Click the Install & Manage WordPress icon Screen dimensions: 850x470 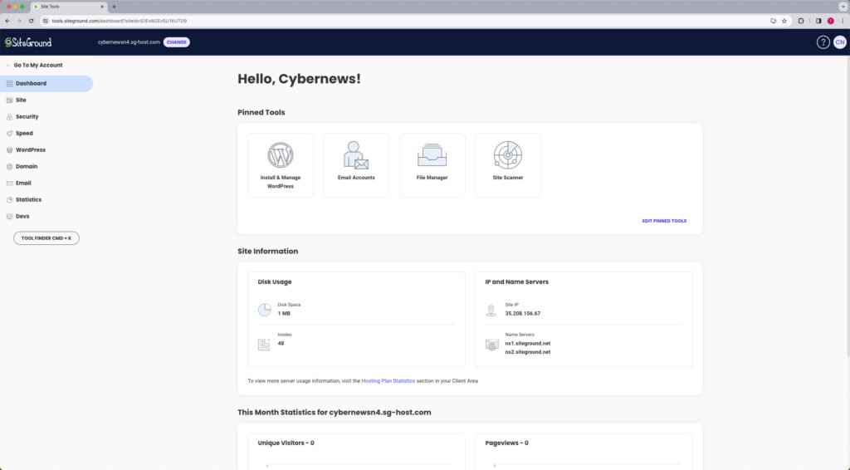click(x=281, y=155)
